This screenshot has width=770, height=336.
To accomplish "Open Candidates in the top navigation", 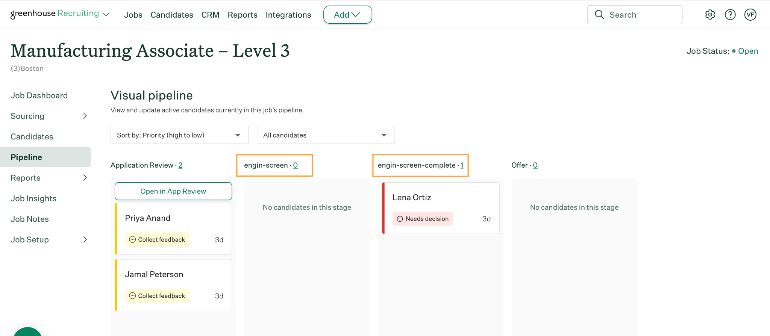I will pos(172,15).
